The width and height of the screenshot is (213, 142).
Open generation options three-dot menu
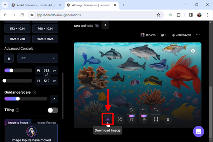[x=198, y=35]
